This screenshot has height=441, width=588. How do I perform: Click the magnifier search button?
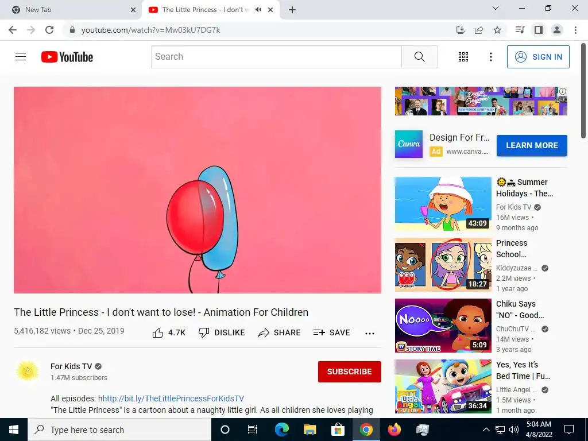point(420,57)
